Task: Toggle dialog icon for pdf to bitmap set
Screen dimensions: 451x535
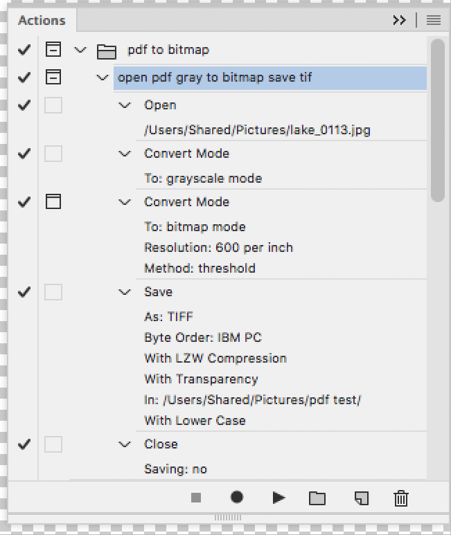Action: pyautogui.click(x=53, y=50)
